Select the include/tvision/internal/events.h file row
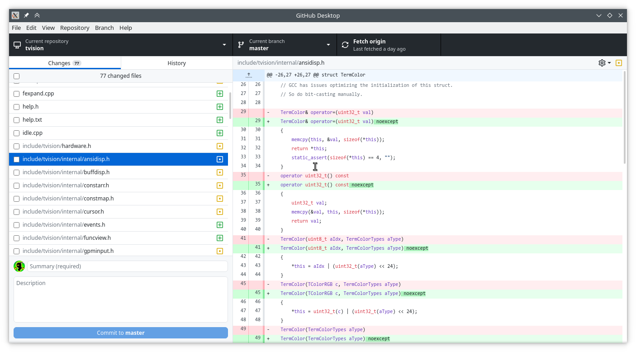The height and width of the screenshot is (352, 636). (119, 225)
